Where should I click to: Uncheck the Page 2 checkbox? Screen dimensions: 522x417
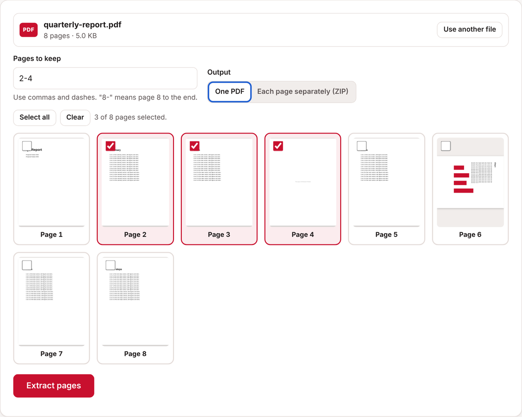tap(110, 146)
